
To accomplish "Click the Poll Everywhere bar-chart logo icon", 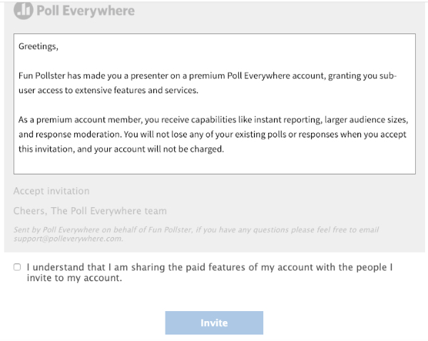I will [24, 11].
